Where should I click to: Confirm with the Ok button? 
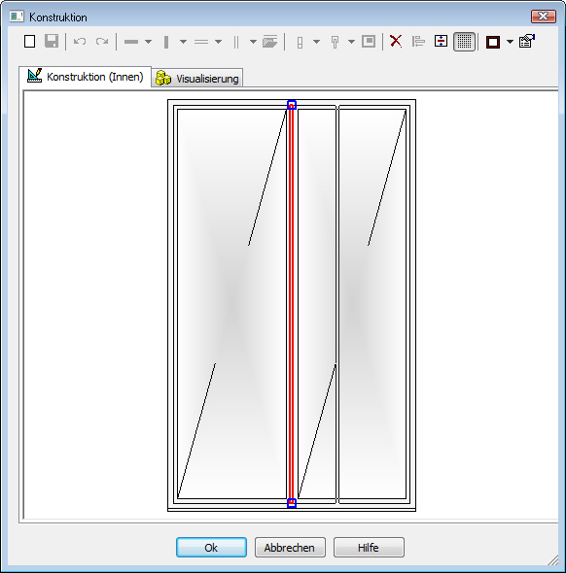[211, 547]
